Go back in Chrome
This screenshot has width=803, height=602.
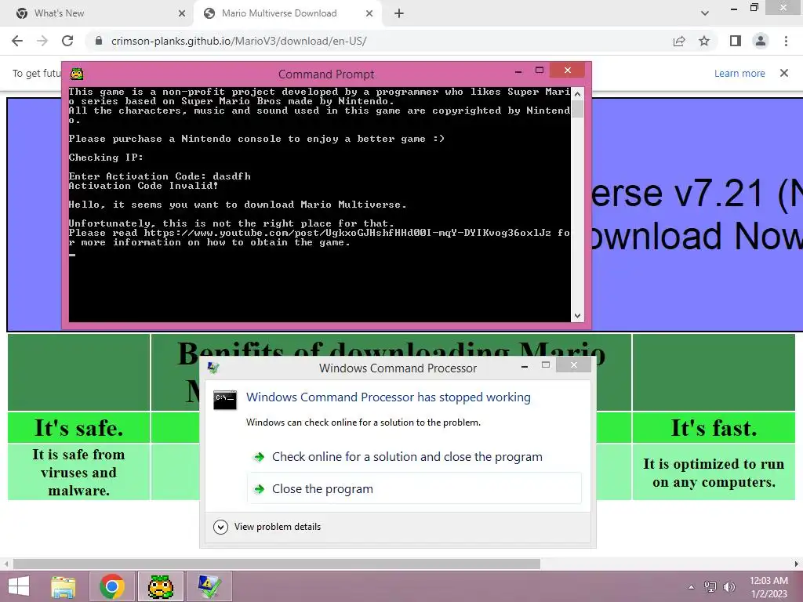coord(17,41)
